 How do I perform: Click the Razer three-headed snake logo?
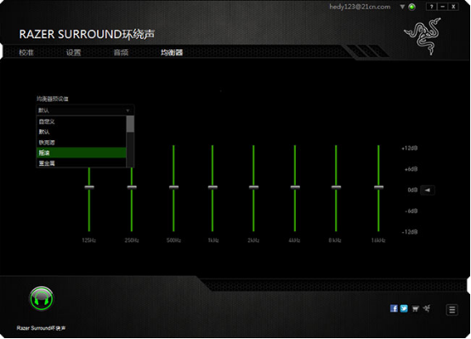(x=423, y=36)
